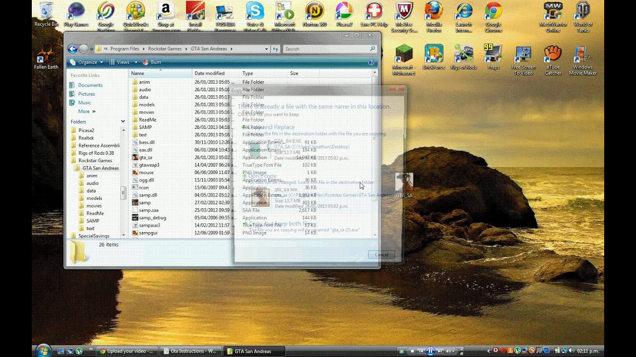Open Views dropdown menu
The image size is (636, 357).
click(122, 62)
